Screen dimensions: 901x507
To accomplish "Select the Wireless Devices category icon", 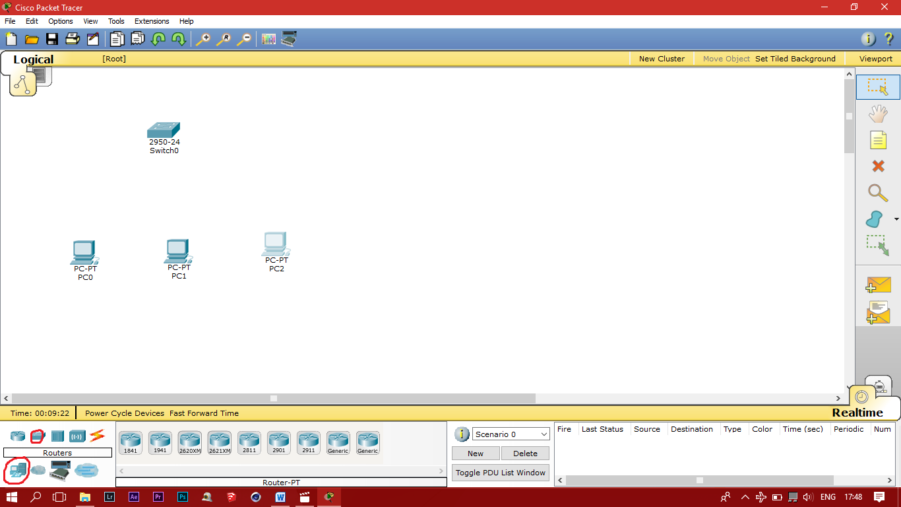I will click(x=78, y=436).
